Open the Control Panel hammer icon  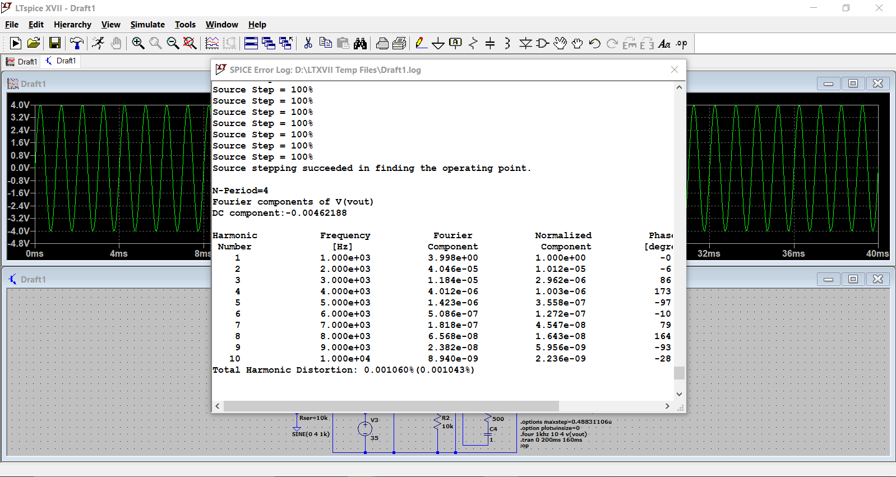click(77, 43)
